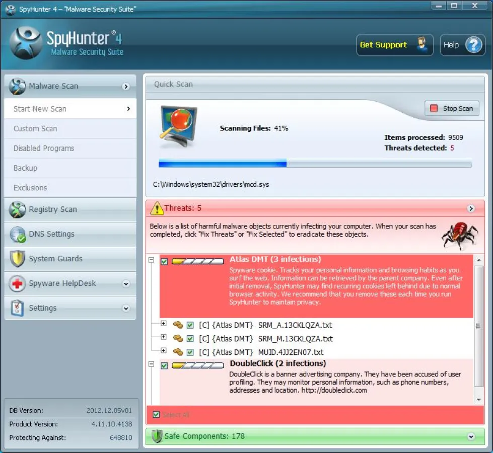Click the Get Support button

[394, 45]
